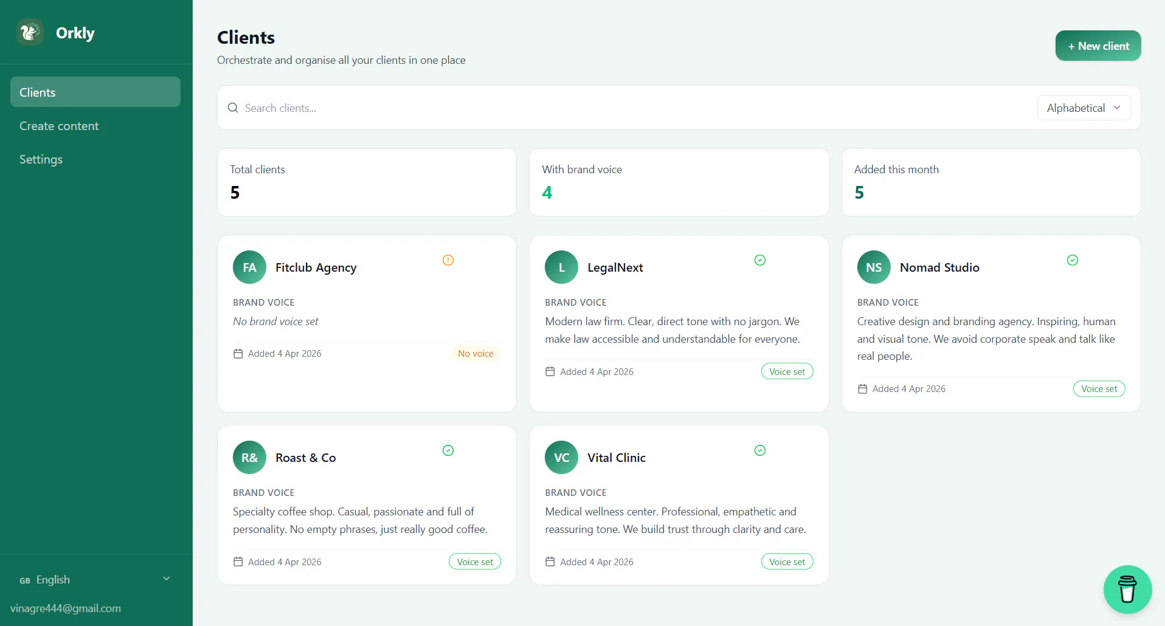Screen dimensions: 1165x626
Task: Click the search magnifier icon
Action: [233, 108]
